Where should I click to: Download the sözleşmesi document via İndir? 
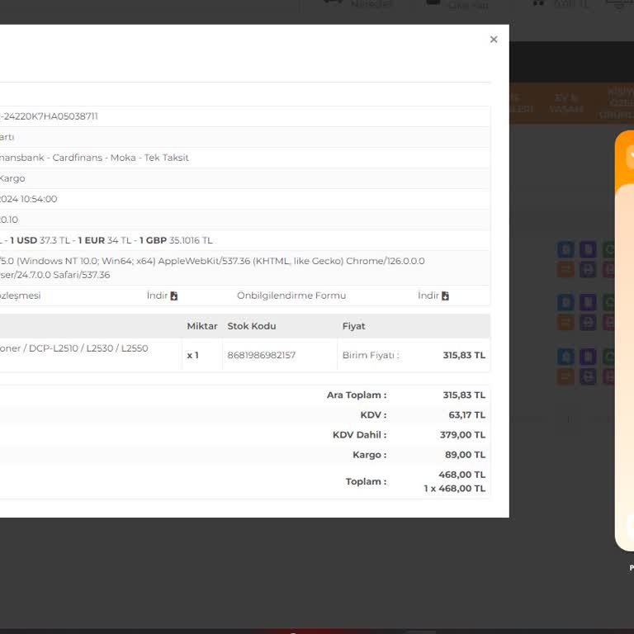(162, 296)
